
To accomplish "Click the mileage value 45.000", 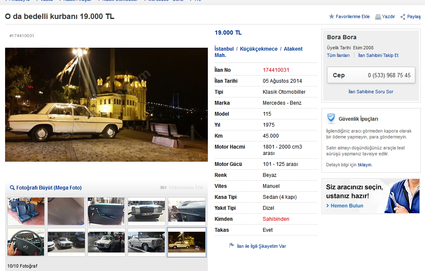I will tap(270, 135).
